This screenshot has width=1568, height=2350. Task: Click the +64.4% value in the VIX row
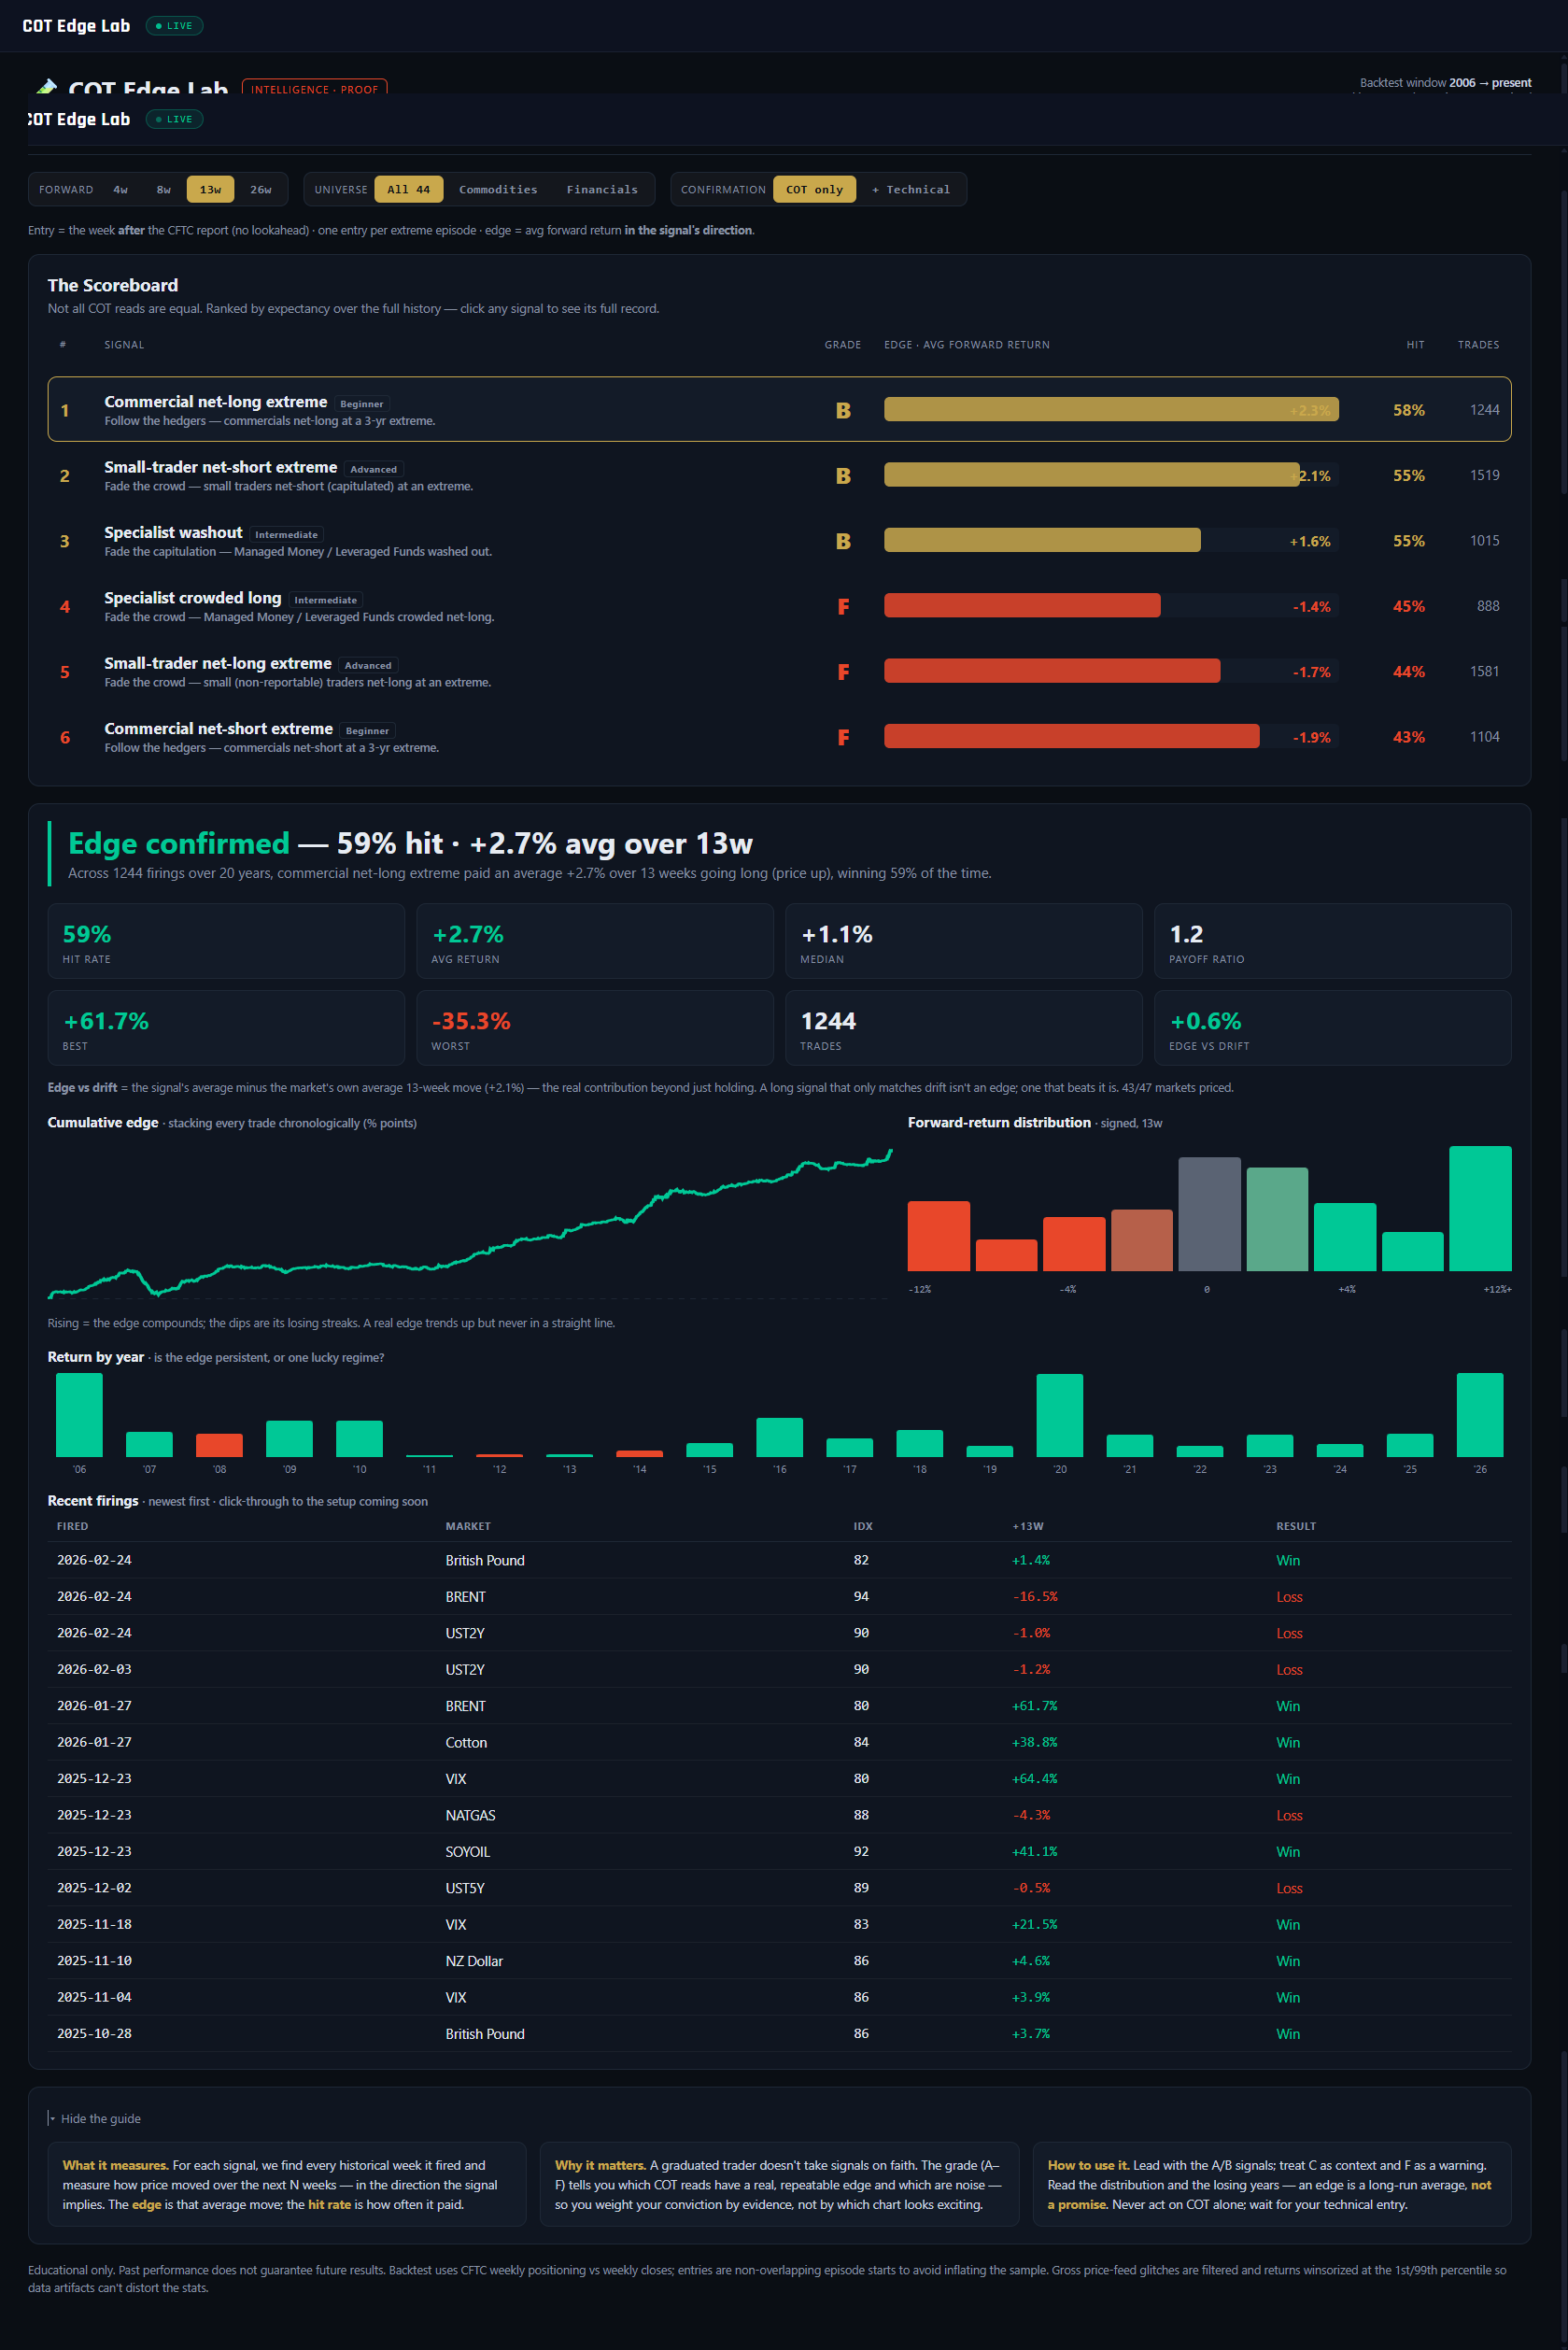pos(1034,1779)
